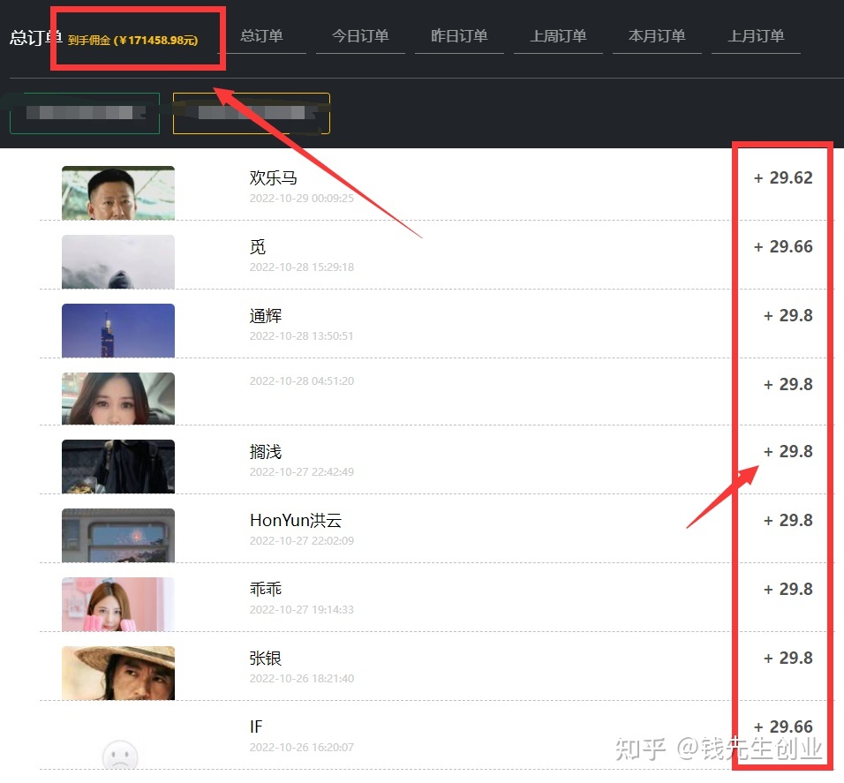
Task: Click the order timestamp 2022-10-28 04:51:20
Action: [301, 381]
